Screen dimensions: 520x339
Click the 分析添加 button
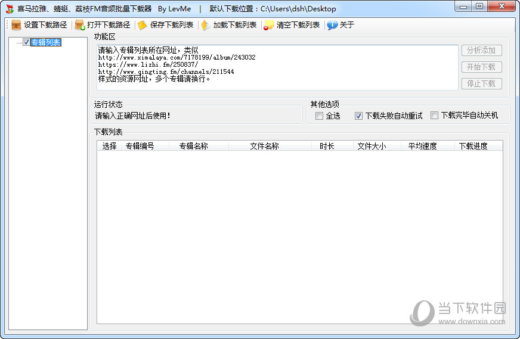pyautogui.click(x=481, y=51)
